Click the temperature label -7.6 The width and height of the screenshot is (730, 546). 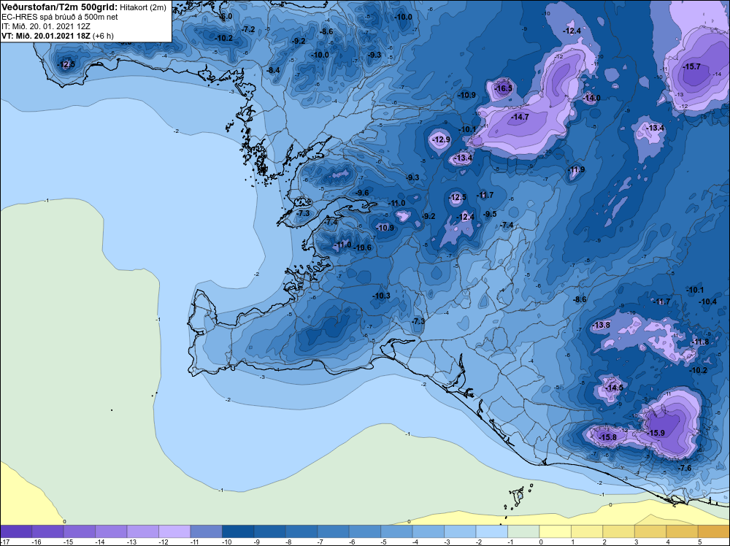point(684,468)
